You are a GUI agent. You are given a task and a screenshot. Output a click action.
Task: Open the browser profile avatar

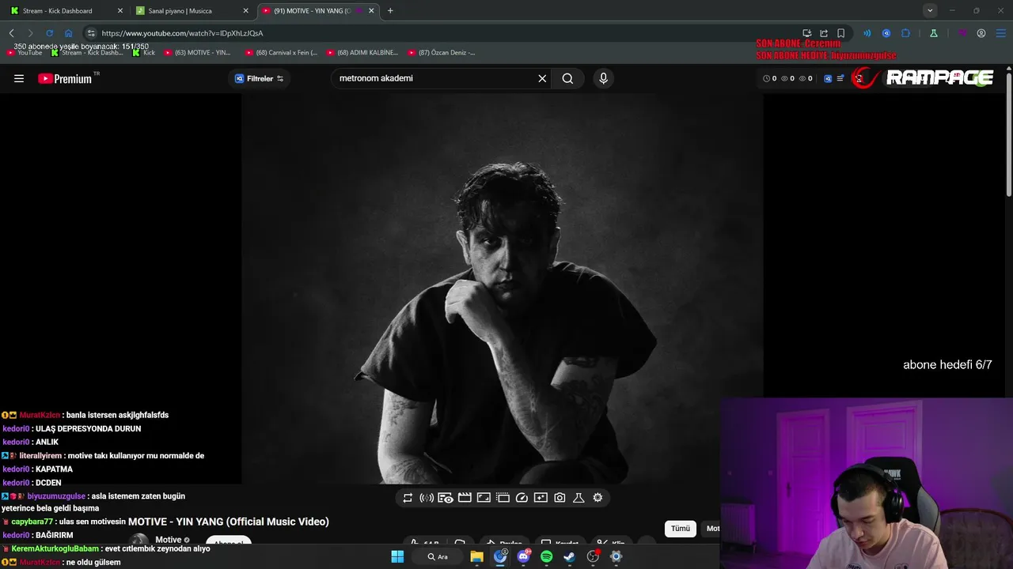(981, 33)
